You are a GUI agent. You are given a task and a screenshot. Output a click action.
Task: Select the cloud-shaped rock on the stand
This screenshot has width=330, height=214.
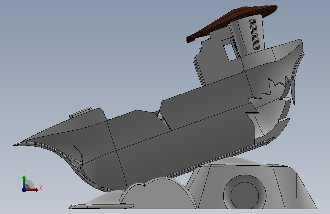158,193
